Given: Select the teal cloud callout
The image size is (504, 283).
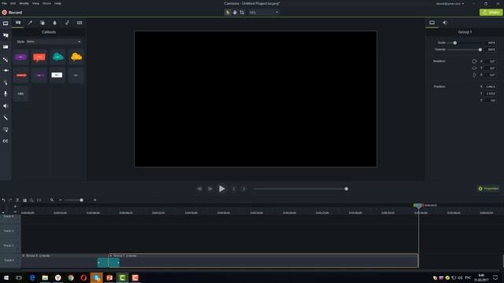Looking at the screenshot, I should pos(57,57).
